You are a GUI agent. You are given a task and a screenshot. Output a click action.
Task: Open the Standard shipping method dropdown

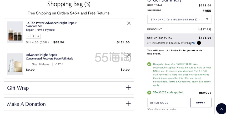[179, 19]
